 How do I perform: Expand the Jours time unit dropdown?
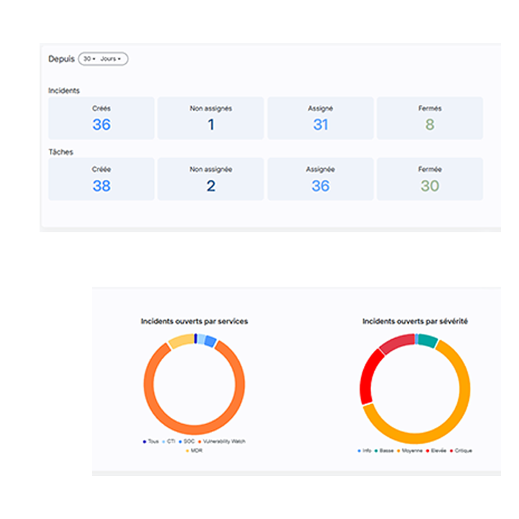tap(111, 59)
